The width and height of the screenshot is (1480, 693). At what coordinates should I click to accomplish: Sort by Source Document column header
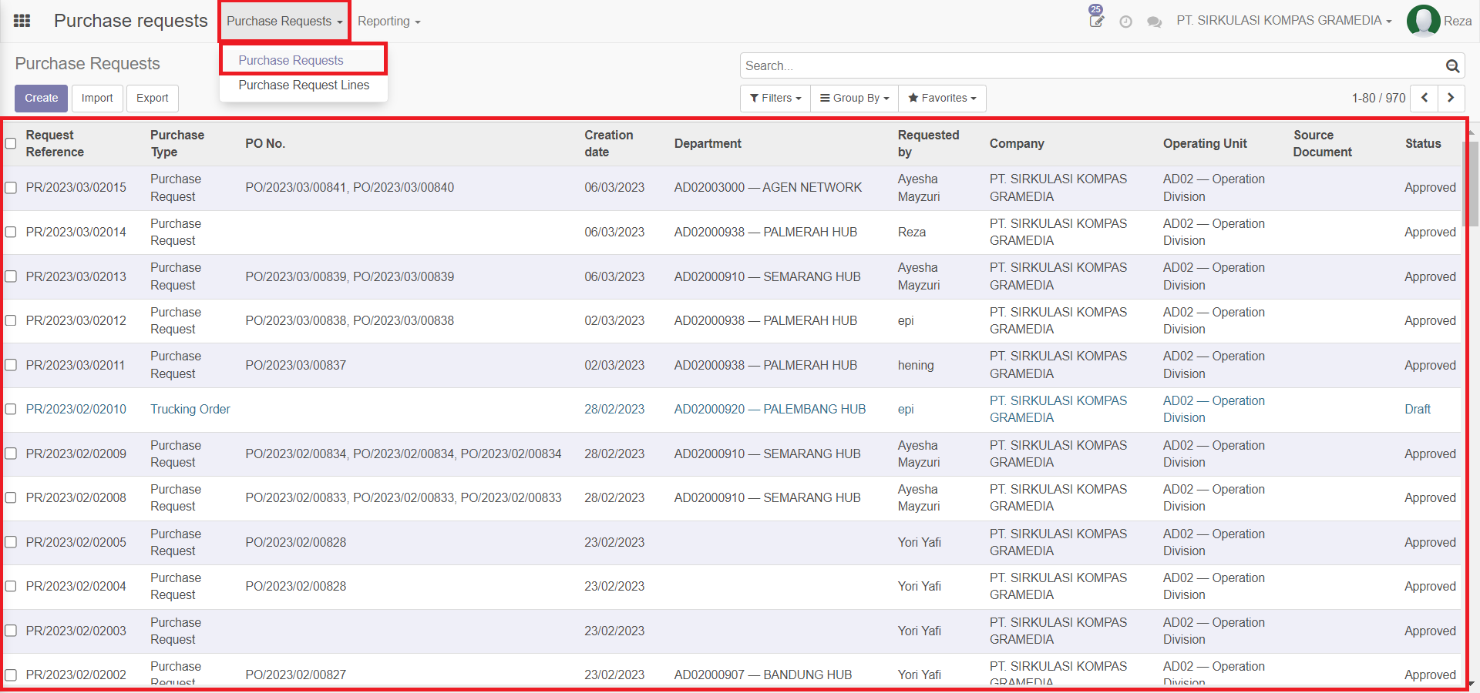(x=1322, y=143)
